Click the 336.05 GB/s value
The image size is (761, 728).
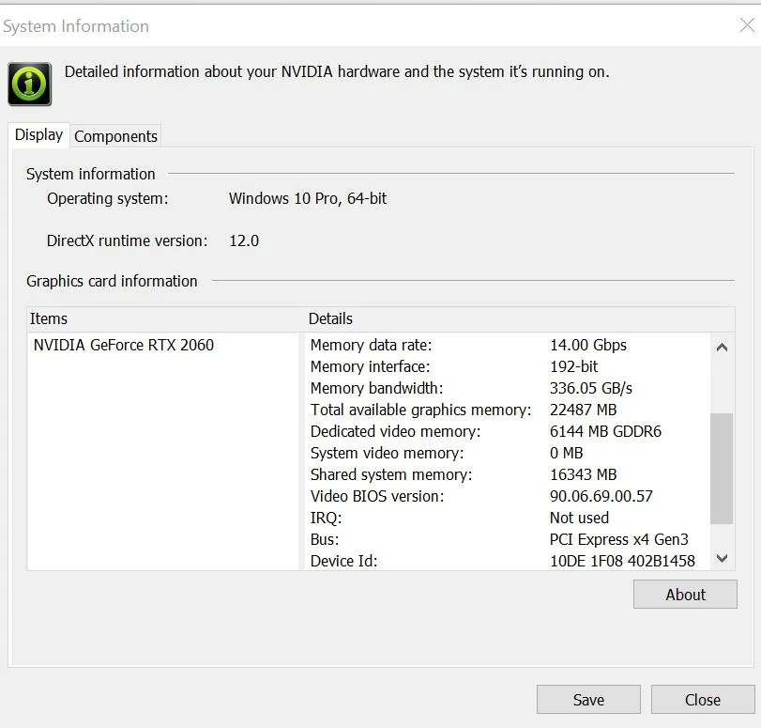pyautogui.click(x=590, y=388)
